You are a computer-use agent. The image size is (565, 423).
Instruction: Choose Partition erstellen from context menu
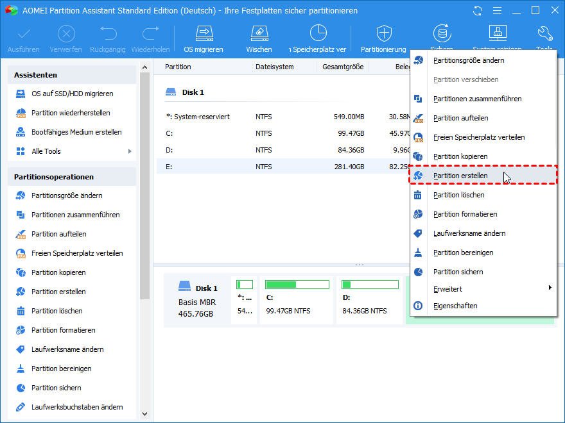click(460, 176)
